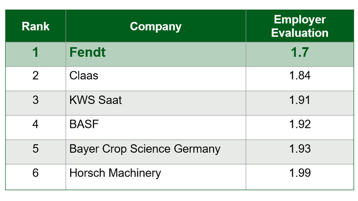
Task: Select Fendt's 1.7 evaluation score
Action: 300,54
